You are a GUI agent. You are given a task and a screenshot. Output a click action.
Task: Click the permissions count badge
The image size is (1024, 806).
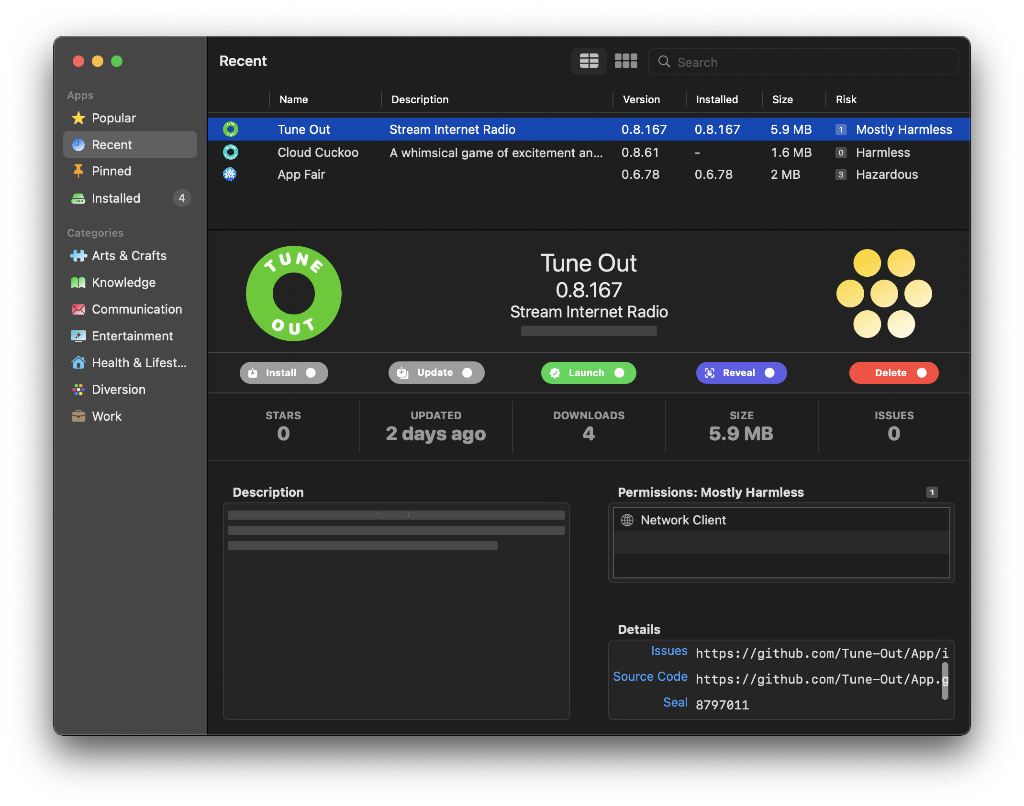[932, 492]
